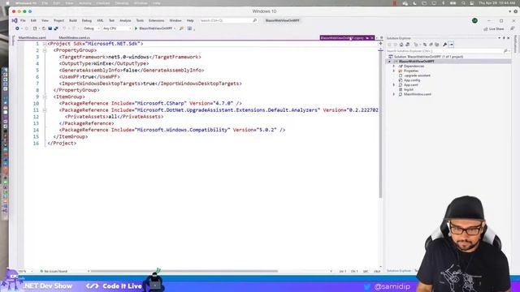Open the Build menu
This screenshot has width=520, height=292.
click(x=73, y=20)
